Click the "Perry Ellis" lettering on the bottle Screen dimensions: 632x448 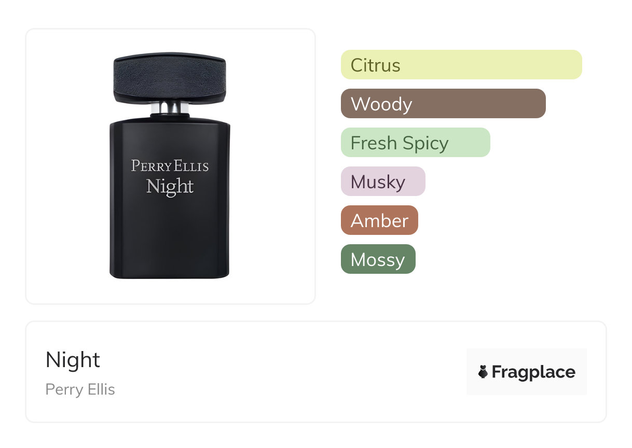click(x=170, y=166)
